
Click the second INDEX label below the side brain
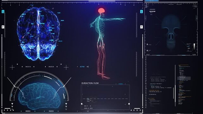tap(51, 111)
